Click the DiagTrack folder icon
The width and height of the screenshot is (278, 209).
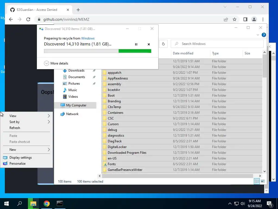105,141
